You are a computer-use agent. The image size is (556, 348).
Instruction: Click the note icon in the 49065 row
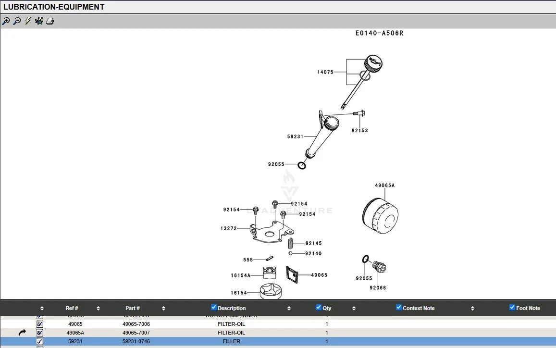[x=40, y=324]
